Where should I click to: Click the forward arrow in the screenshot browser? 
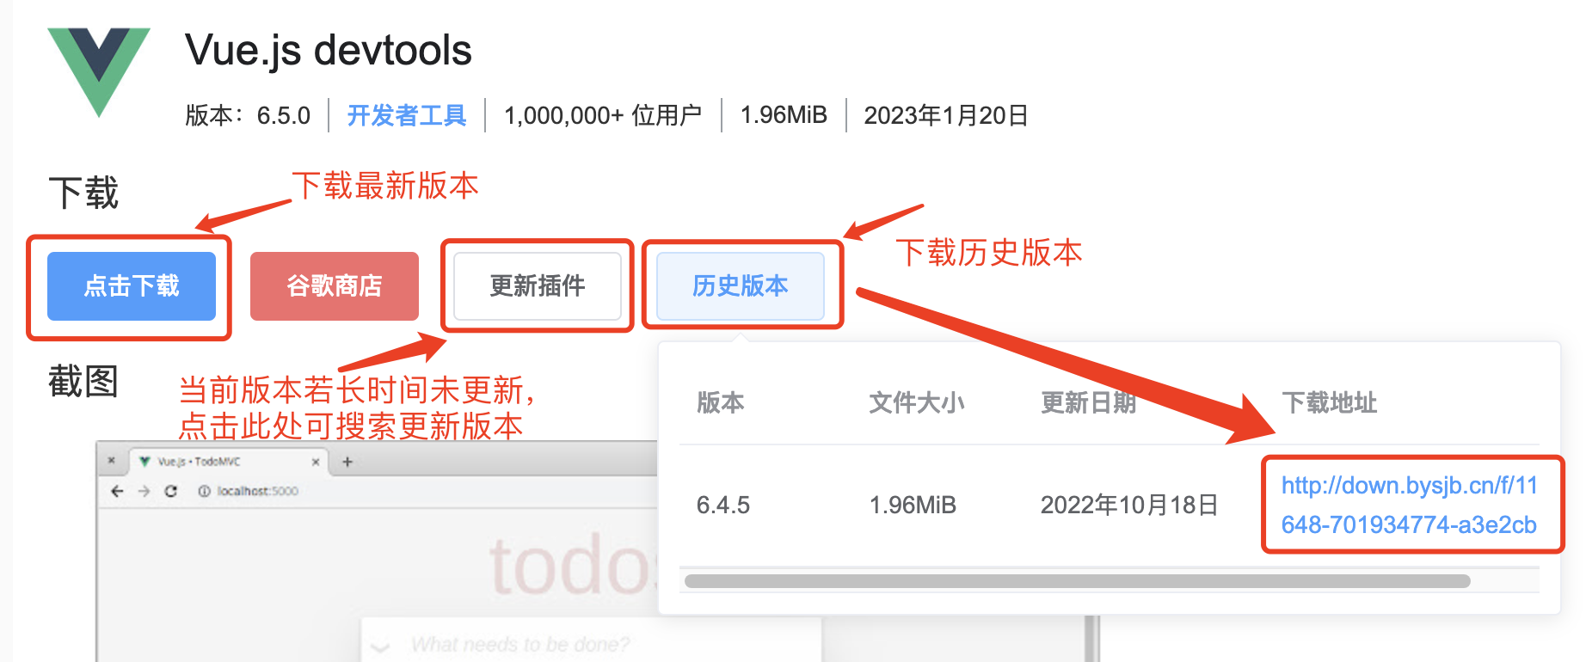(144, 491)
